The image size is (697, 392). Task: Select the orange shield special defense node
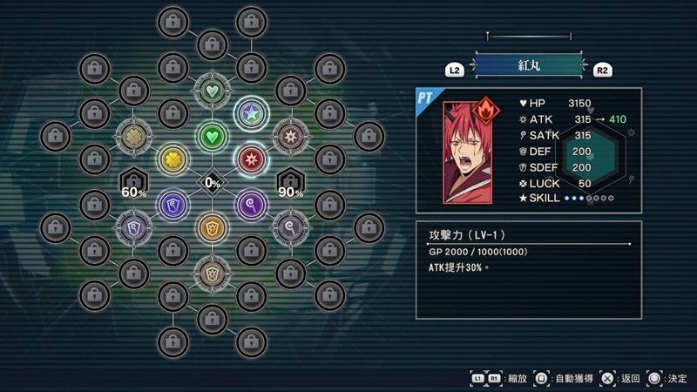pyautogui.click(x=212, y=227)
